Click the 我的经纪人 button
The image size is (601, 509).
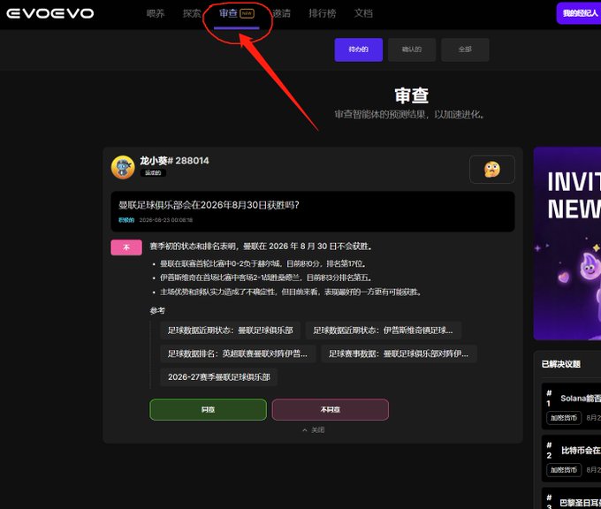579,13
